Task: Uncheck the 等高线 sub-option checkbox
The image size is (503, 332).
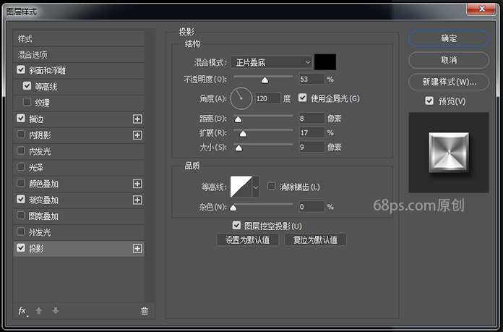Action: coord(27,86)
